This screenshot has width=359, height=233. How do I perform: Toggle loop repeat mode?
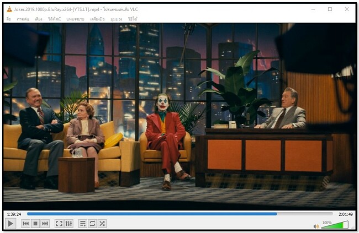[x=92, y=224]
